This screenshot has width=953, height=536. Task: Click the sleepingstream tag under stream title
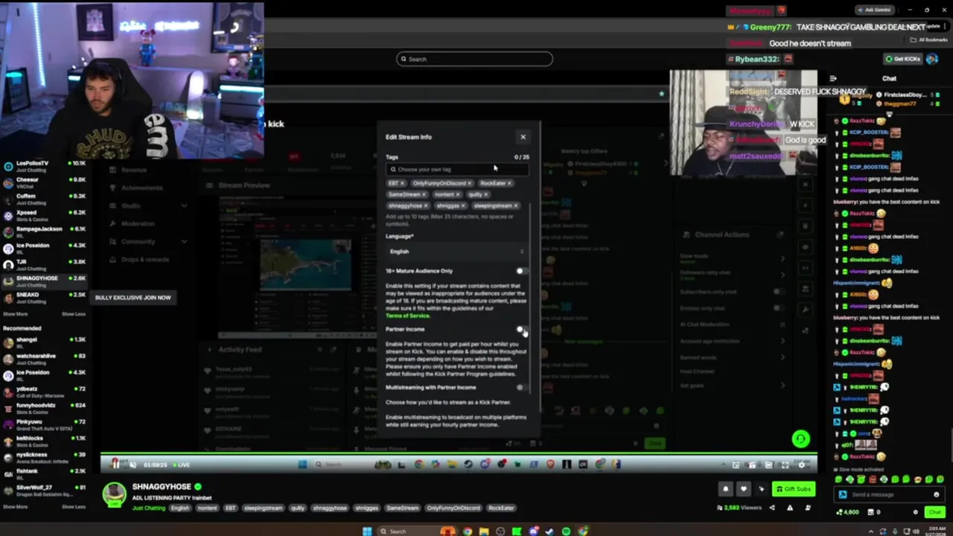click(x=264, y=508)
